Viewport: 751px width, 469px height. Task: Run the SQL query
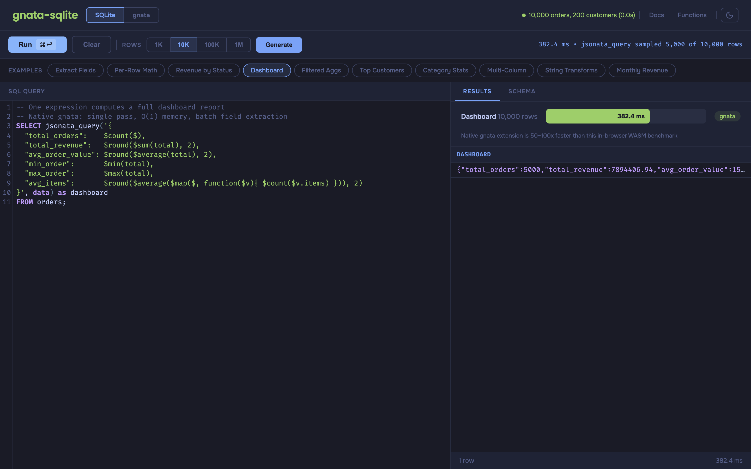point(38,44)
